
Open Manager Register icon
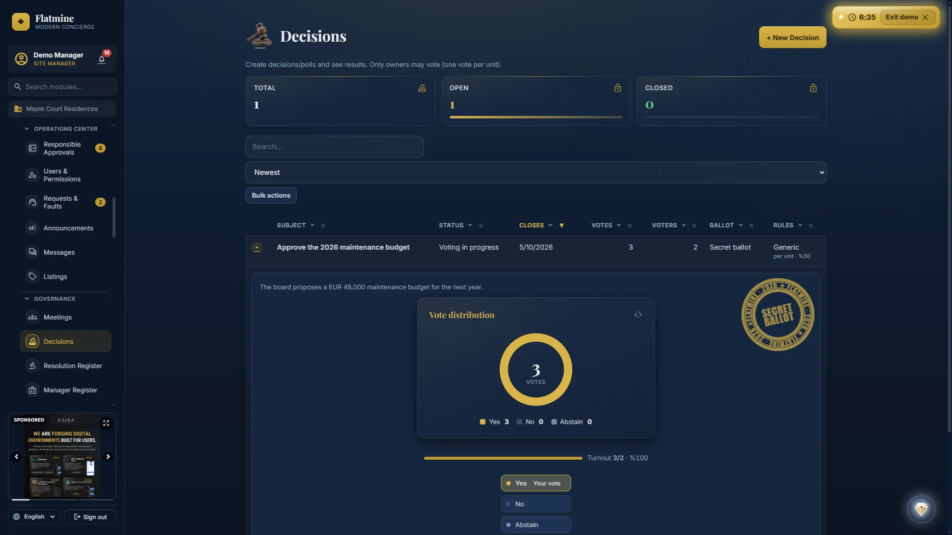click(x=32, y=390)
